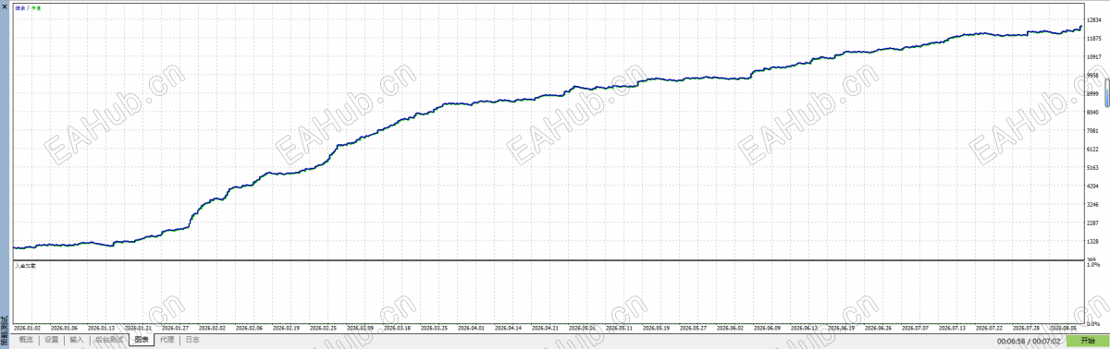The image size is (1110, 349).
Task: Open the 代理 tab
Action: 166,340
